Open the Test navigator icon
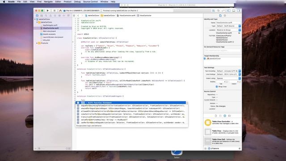 55,16
